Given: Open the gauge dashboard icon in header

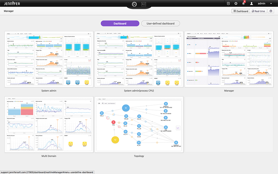Looking at the screenshot, I should 134,4.
